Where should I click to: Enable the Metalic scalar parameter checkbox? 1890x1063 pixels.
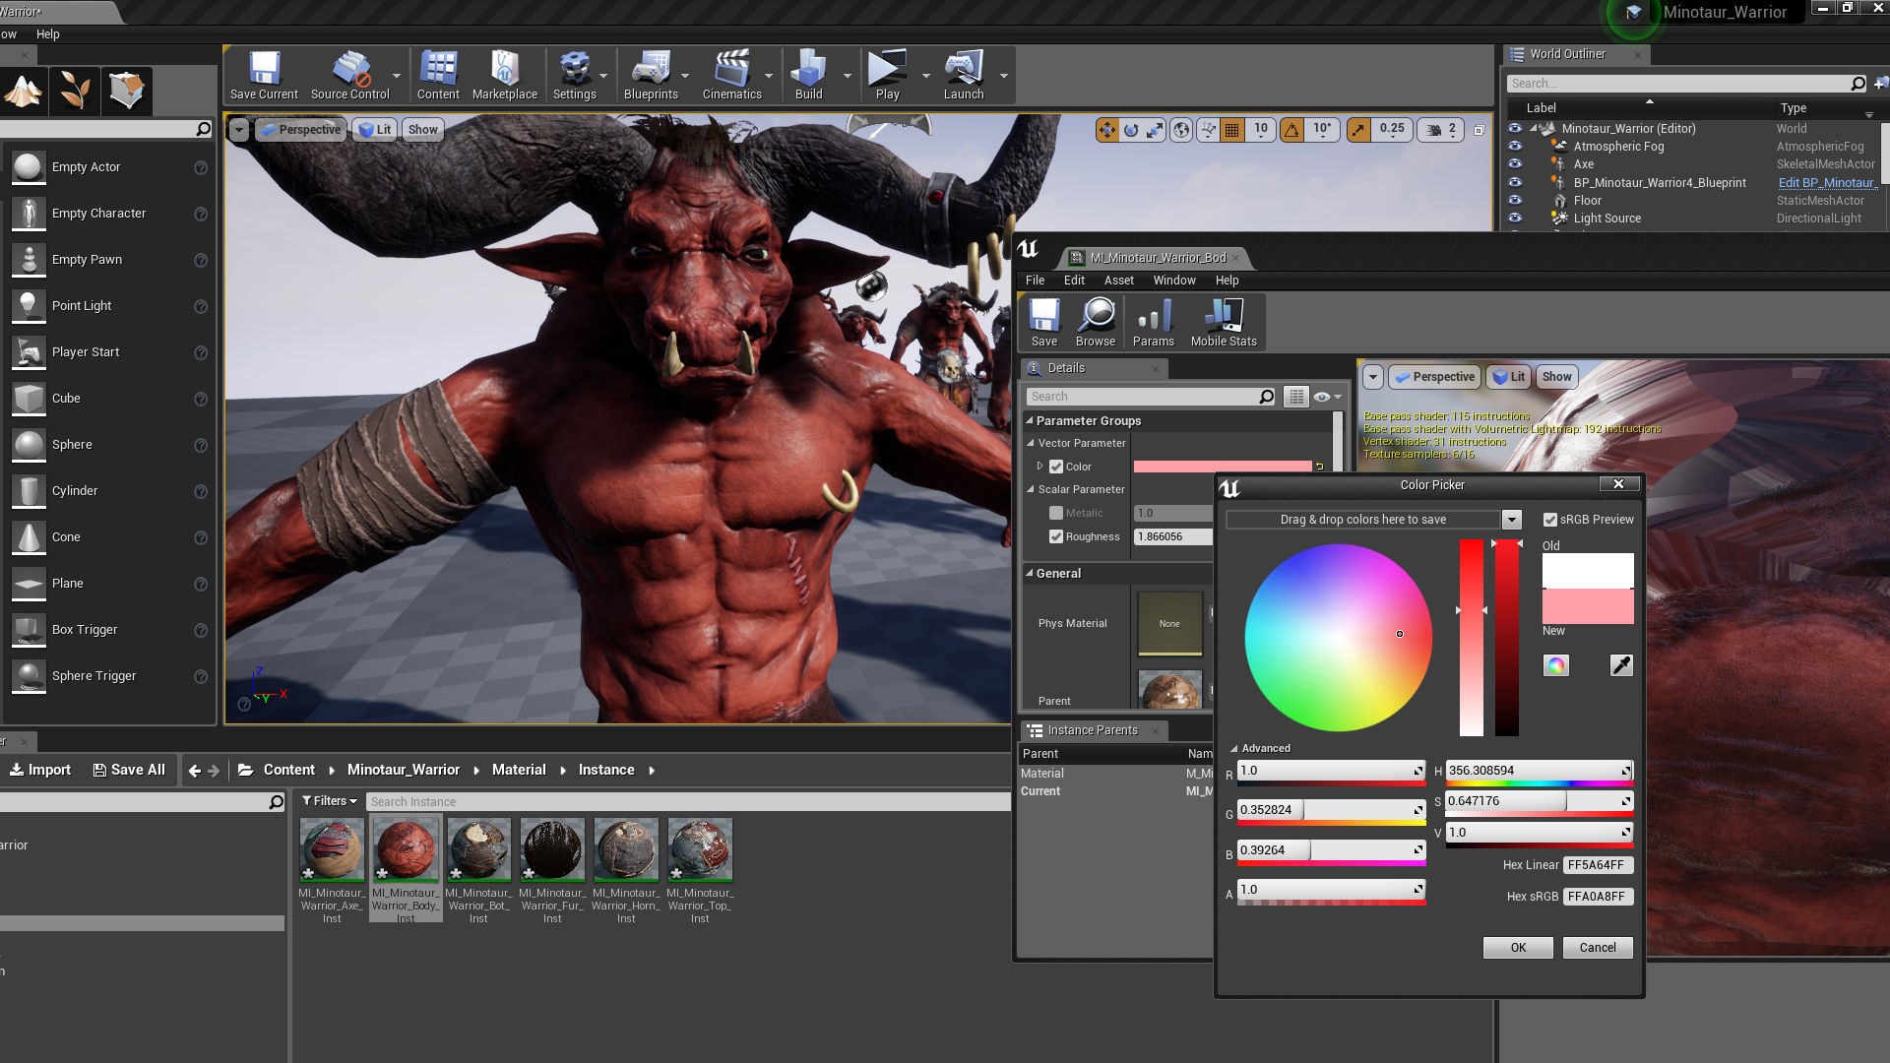1056,513
